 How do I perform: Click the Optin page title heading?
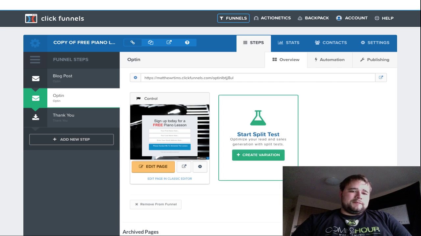[x=134, y=60]
